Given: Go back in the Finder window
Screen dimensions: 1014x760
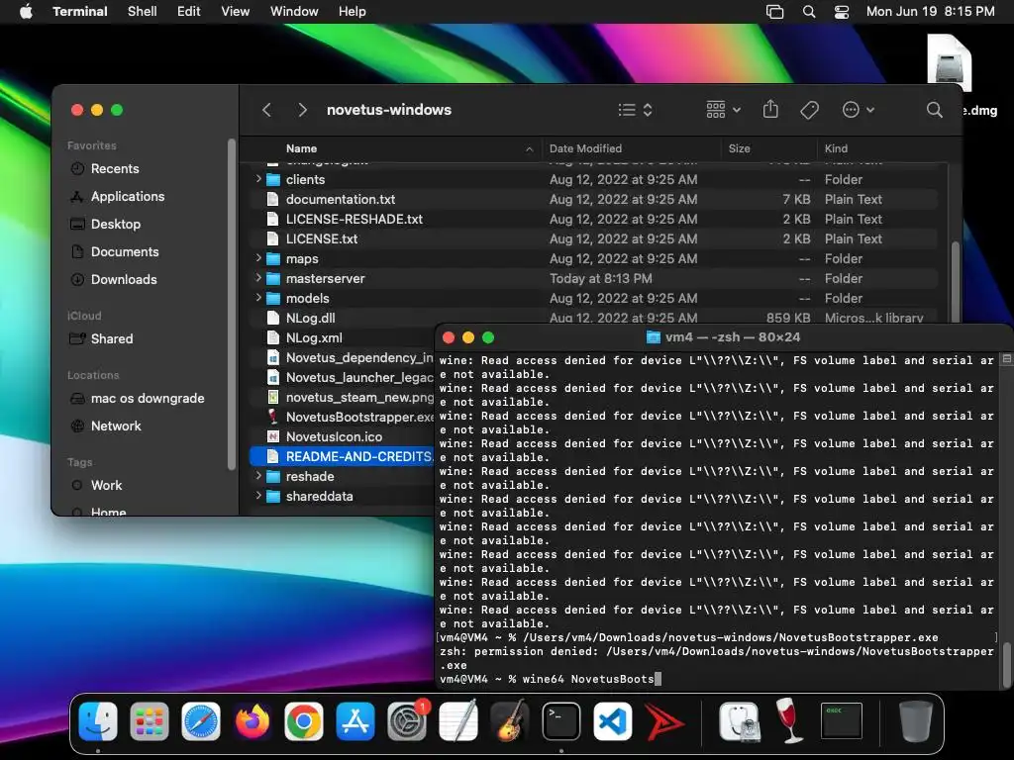Looking at the screenshot, I should tap(266, 110).
